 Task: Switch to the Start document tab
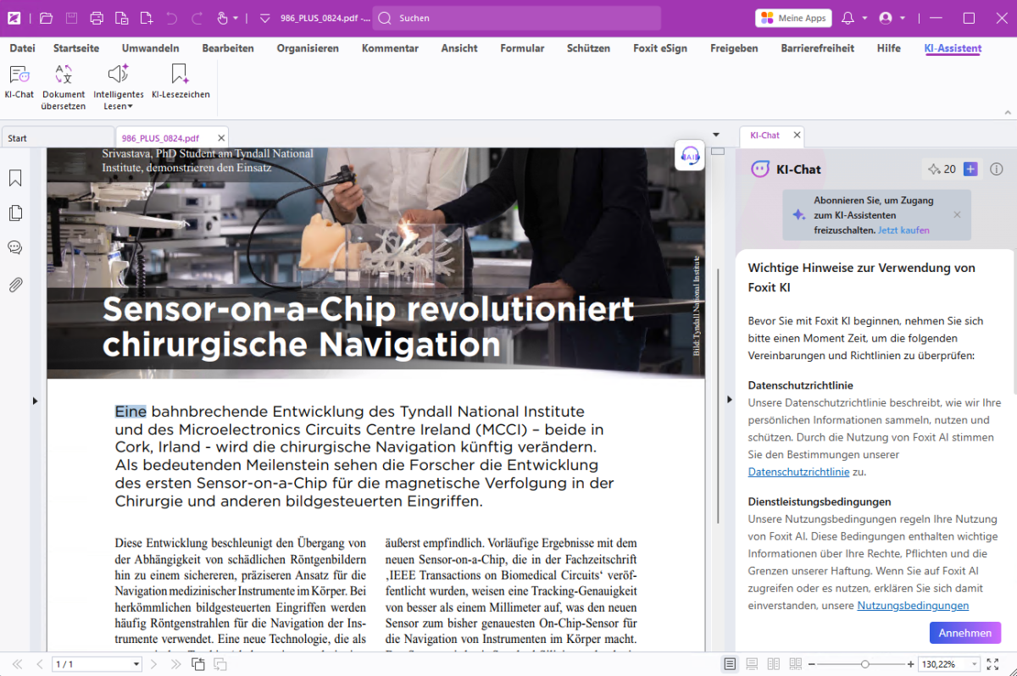click(x=56, y=137)
